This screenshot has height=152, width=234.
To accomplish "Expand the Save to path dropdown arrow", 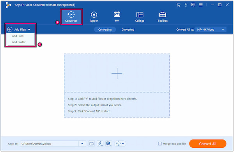I will pos(82,144).
